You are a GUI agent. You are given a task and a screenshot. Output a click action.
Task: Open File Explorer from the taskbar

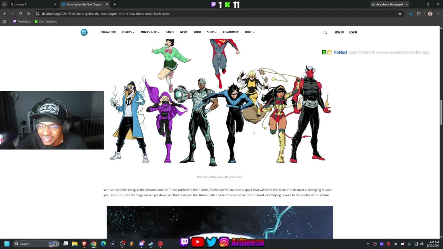75,244
